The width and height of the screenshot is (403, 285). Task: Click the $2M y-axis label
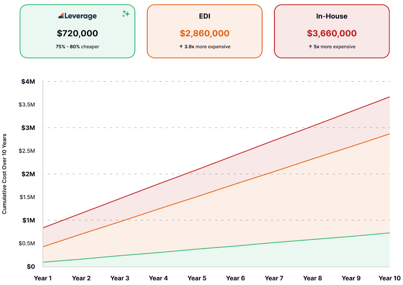pos(28,174)
